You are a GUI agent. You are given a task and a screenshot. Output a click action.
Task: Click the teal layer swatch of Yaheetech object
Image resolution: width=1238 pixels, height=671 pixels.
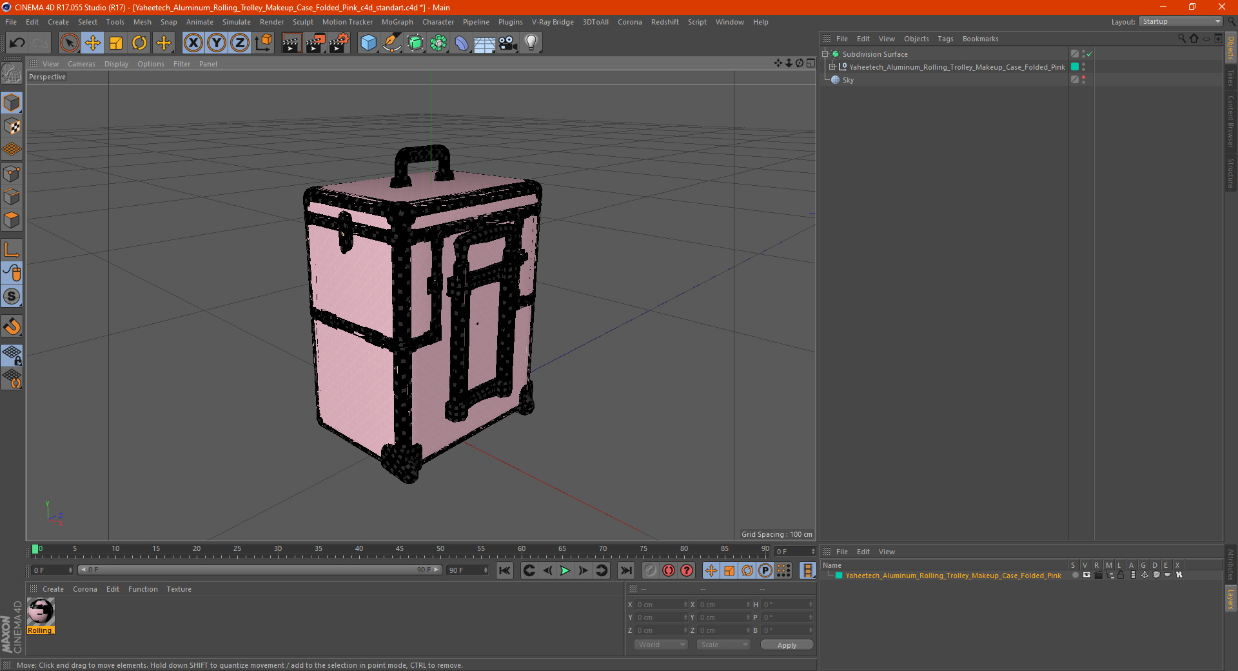[1075, 67]
